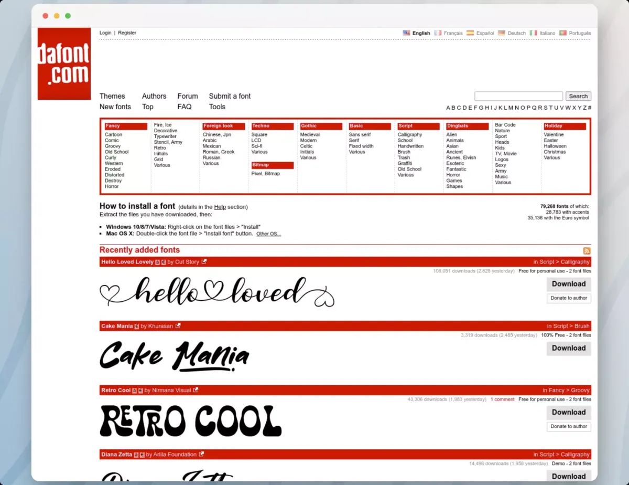Click the French flag icon
629x485 pixels.
pyautogui.click(x=438, y=33)
